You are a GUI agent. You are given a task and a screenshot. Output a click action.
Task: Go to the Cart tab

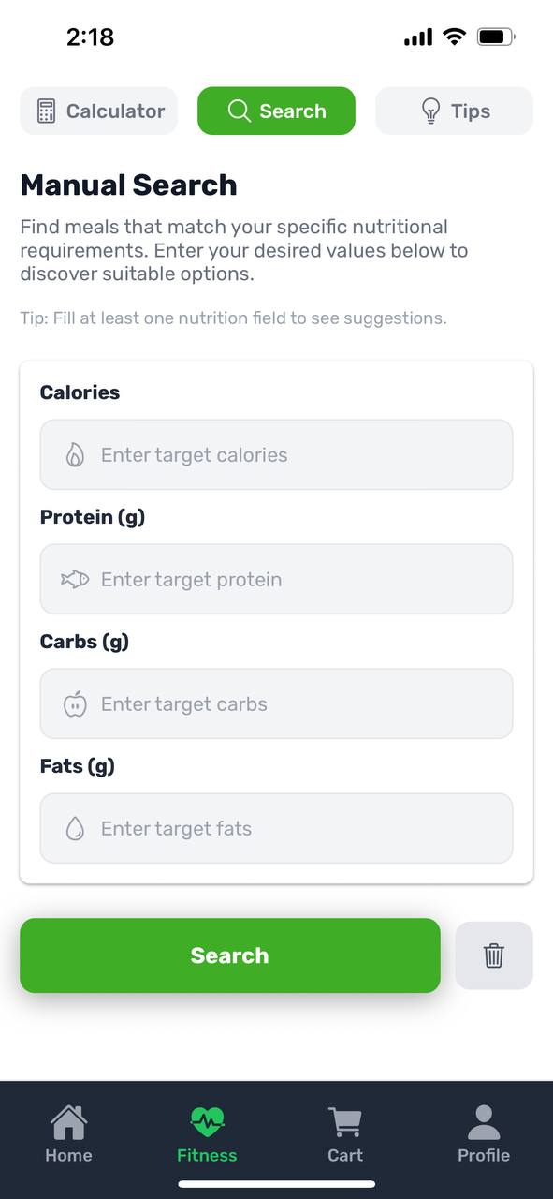[345, 1133]
